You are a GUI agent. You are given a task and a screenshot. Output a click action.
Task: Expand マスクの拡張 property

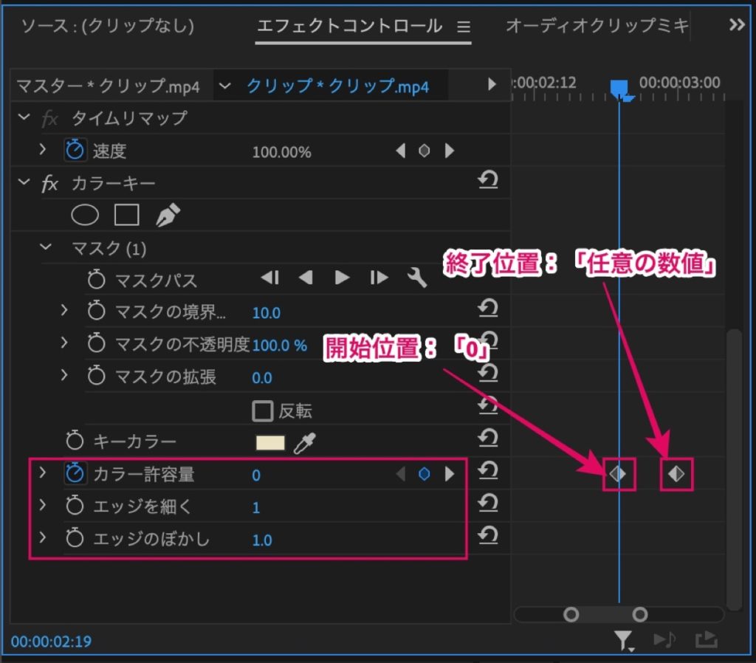(64, 374)
